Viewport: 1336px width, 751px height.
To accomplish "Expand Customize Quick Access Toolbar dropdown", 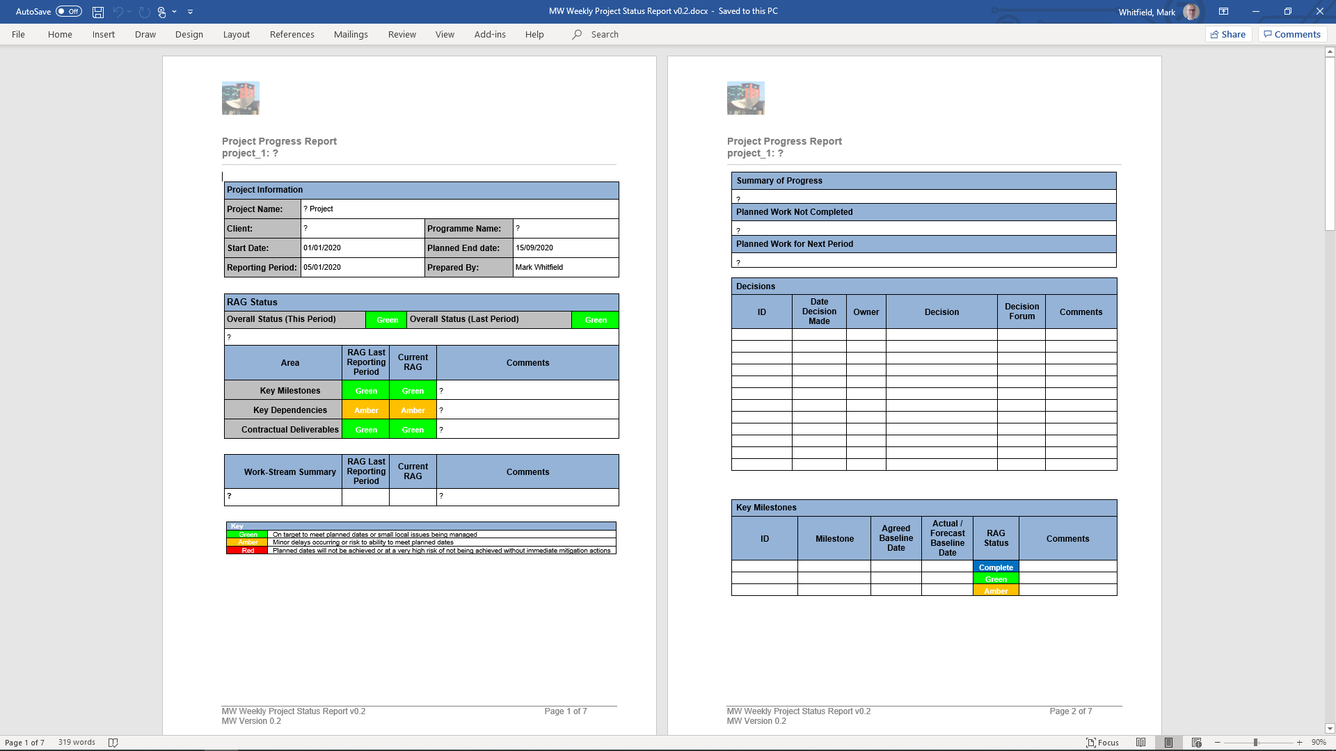I will coord(190,12).
